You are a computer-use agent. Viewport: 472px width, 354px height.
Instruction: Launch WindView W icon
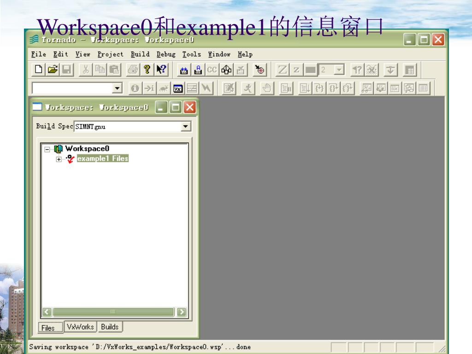(206, 88)
